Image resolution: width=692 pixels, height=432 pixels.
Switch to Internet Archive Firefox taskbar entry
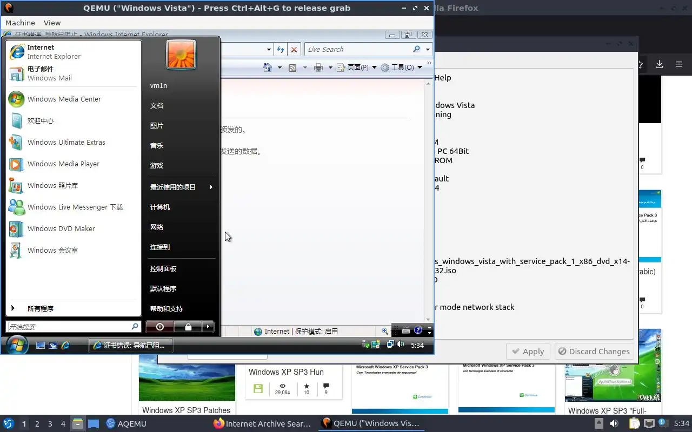click(x=263, y=424)
